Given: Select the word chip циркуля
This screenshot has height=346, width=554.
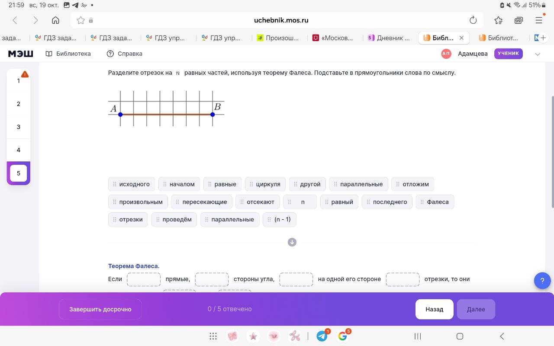Looking at the screenshot, I should click(x=265, y=184).
